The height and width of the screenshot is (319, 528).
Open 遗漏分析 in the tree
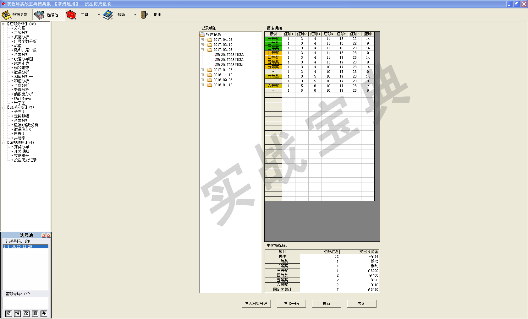[21, 72]
